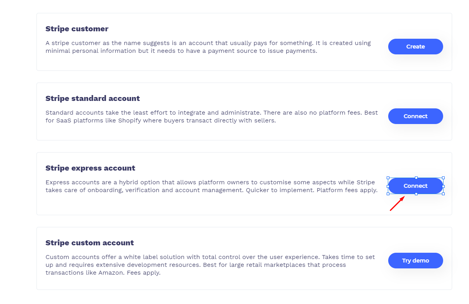This screenshot has width=469, height=304.
Task: Click the middle-right selection handle
Action: (x=443, y=186)
